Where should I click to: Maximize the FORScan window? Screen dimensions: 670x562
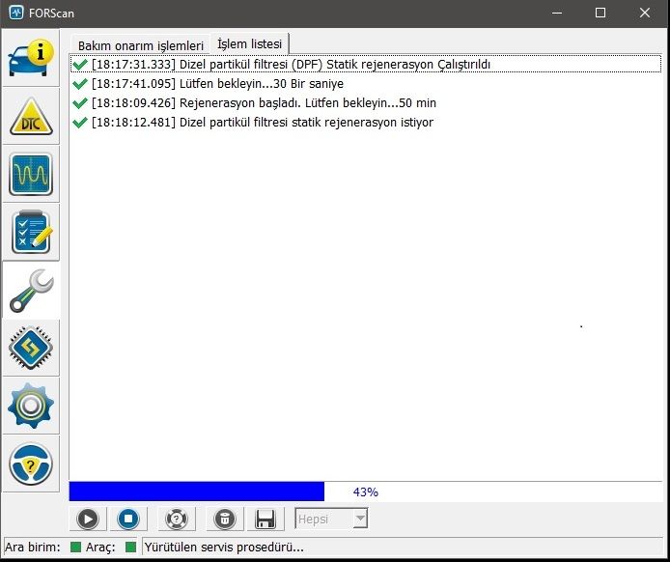(x=600, y=13)
